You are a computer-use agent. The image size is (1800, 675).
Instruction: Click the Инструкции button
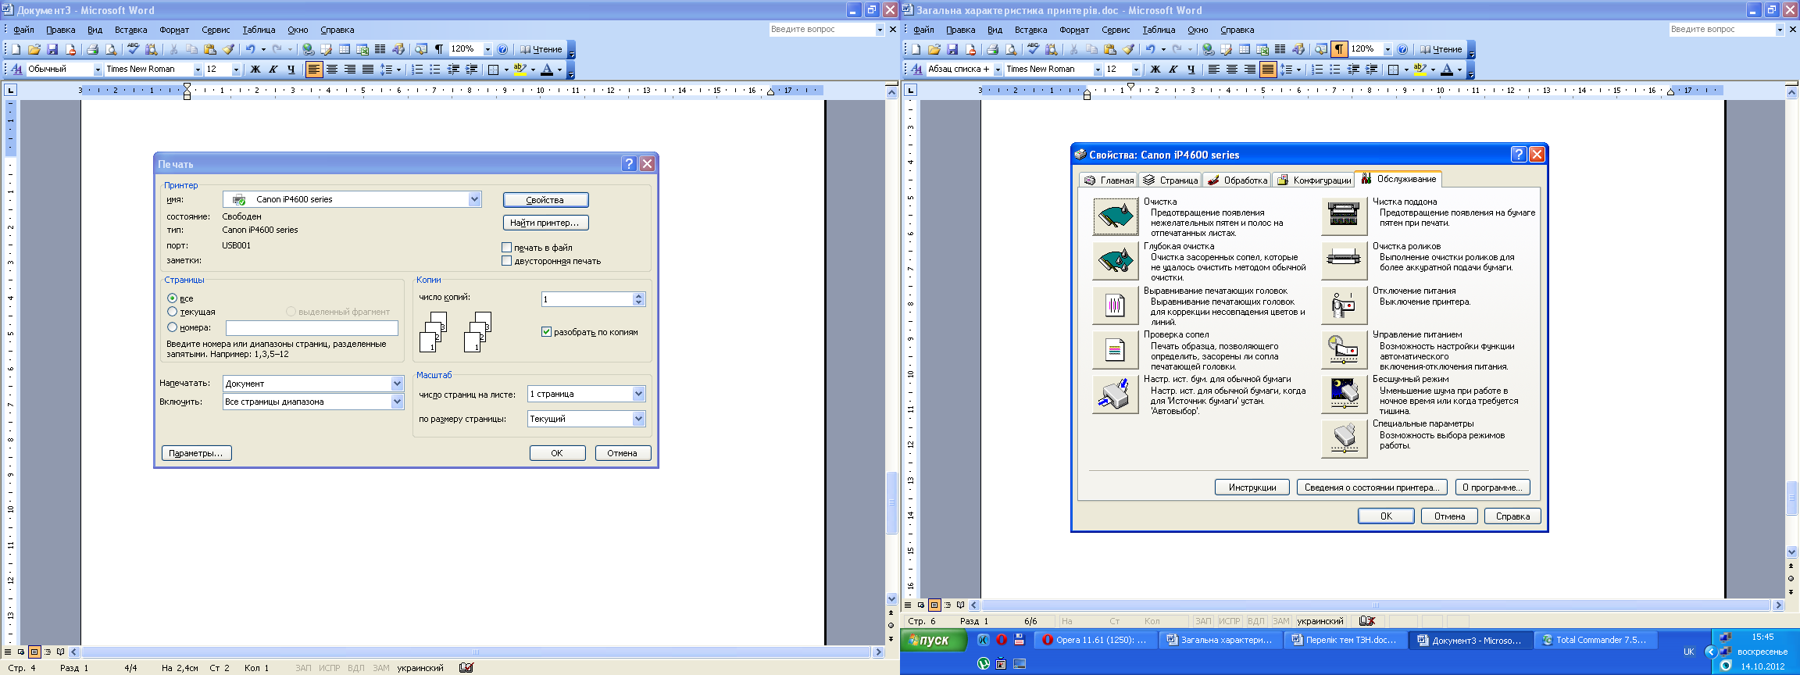pos(1252,487)
